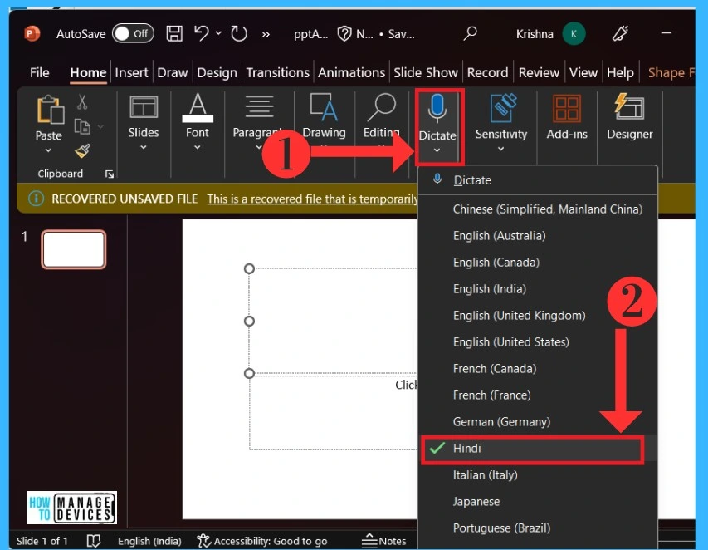Screen dimensions: 708x550
Task: Switch to the Transitions tab
Action: [278, 73]
